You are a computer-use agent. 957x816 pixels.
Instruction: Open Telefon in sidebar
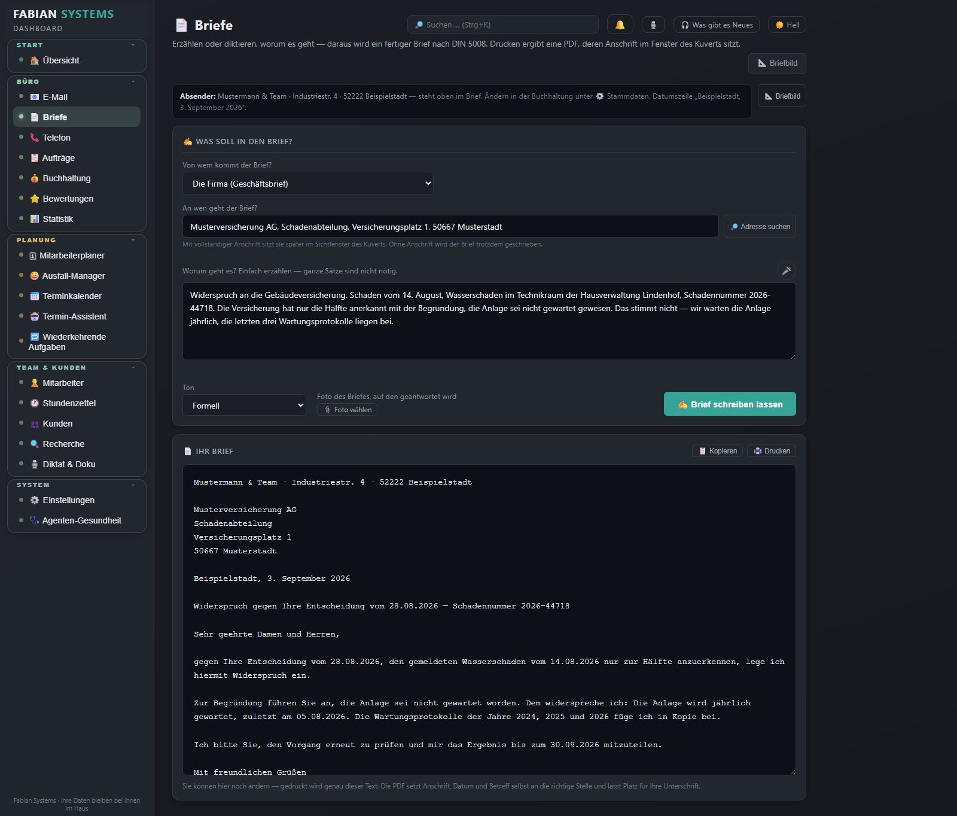click(x=77, y=138)
